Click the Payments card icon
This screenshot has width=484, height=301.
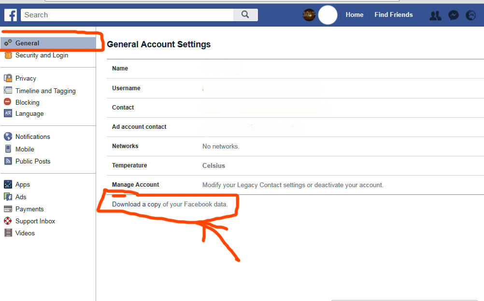[x=8, y=209]
